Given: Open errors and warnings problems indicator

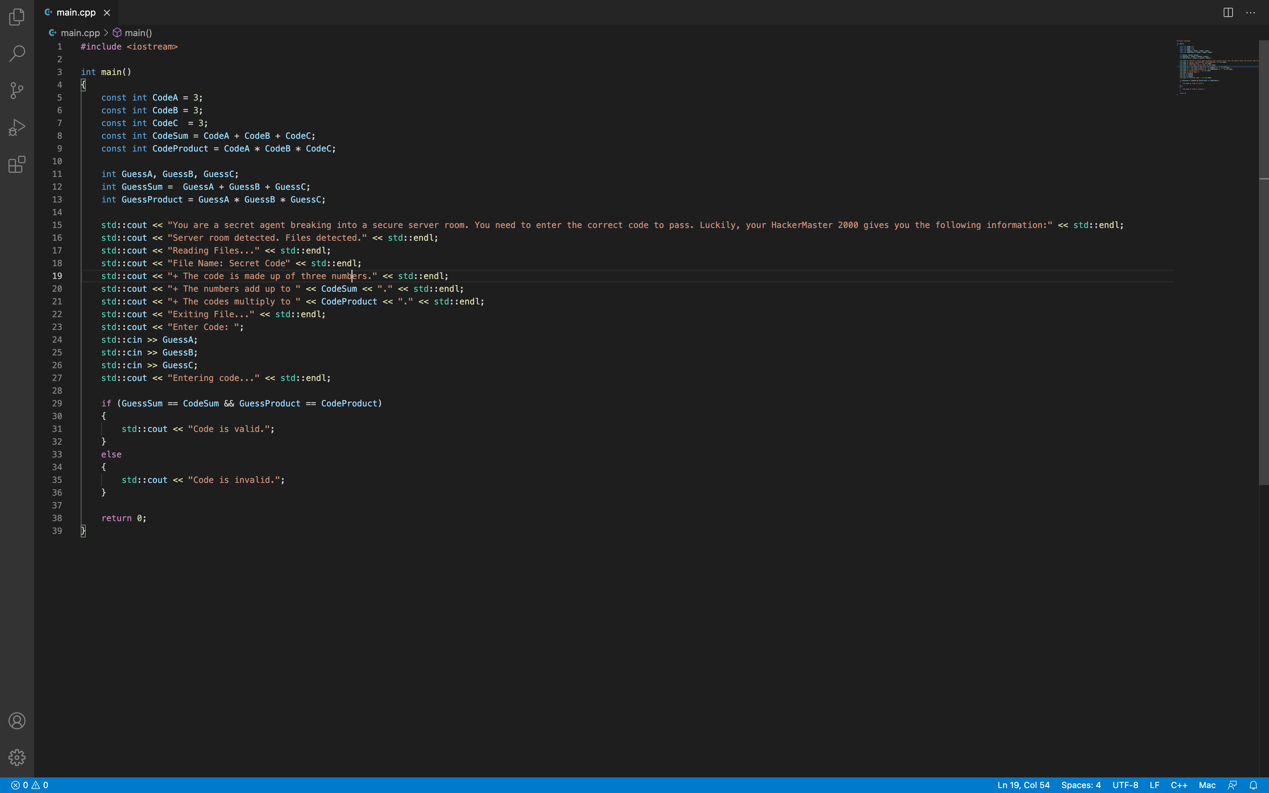Looking at the screenshot, I should point(30,785).
